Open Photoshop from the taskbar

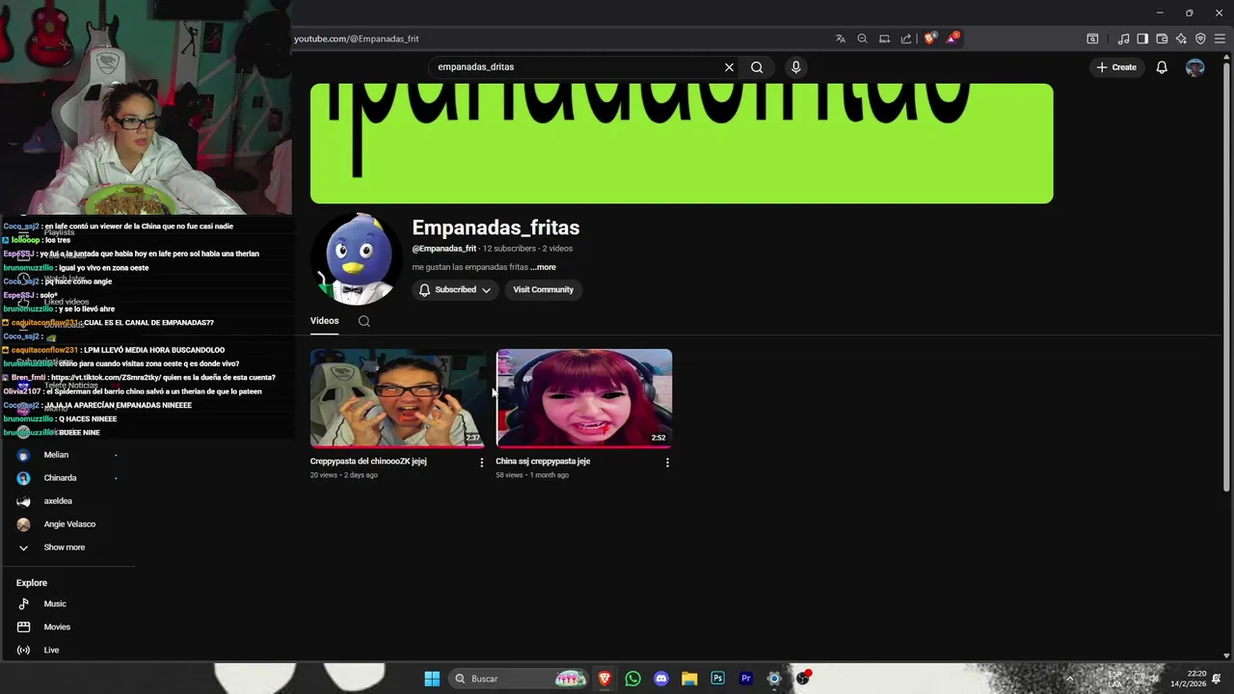pos(717,679)
